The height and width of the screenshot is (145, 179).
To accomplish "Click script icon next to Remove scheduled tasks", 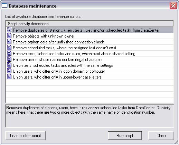I will (9, 48).
